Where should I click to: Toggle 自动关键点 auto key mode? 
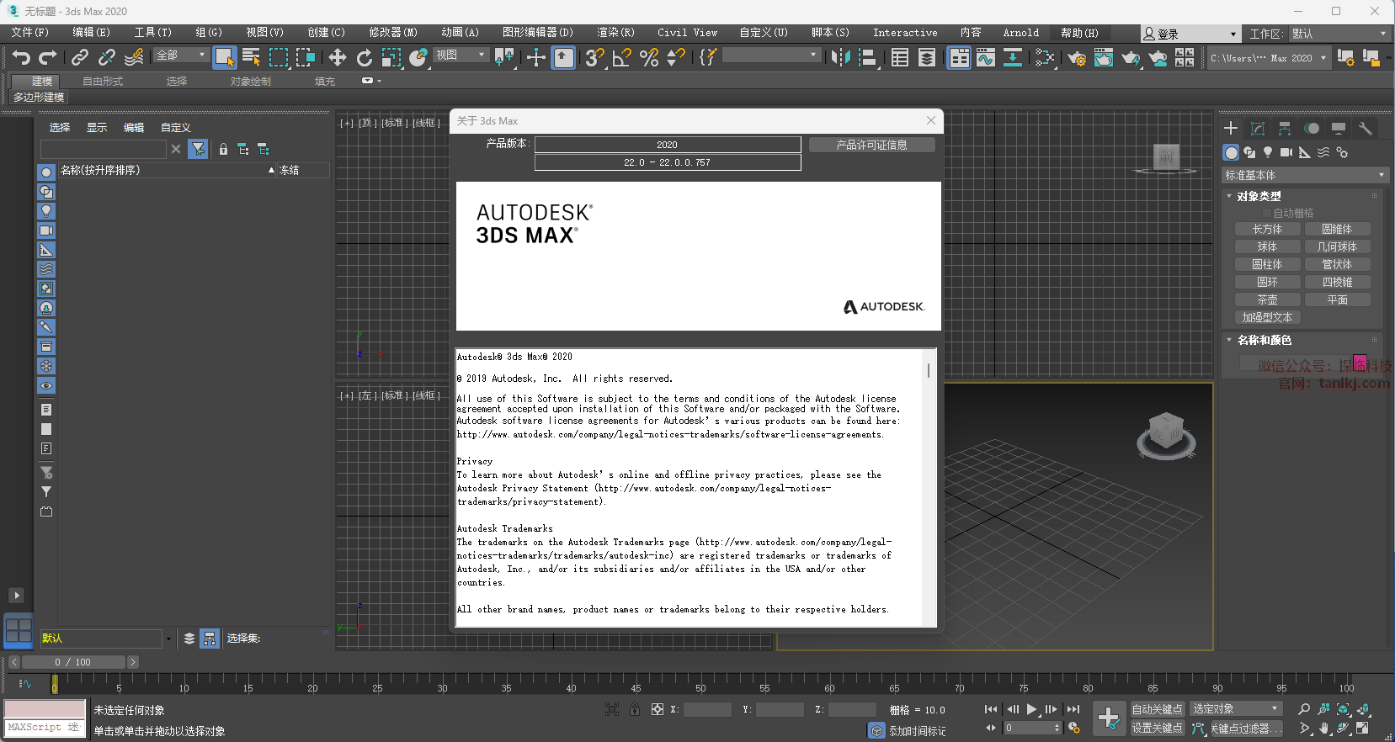[x=1157, y=709]
